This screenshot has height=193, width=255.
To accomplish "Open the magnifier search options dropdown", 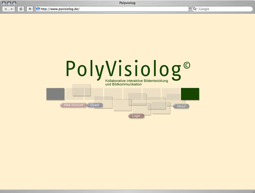I will (195, 9).
